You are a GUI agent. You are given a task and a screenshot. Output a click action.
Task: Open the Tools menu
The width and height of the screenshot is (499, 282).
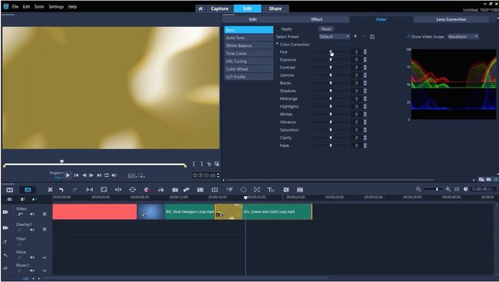coord(39,6)
